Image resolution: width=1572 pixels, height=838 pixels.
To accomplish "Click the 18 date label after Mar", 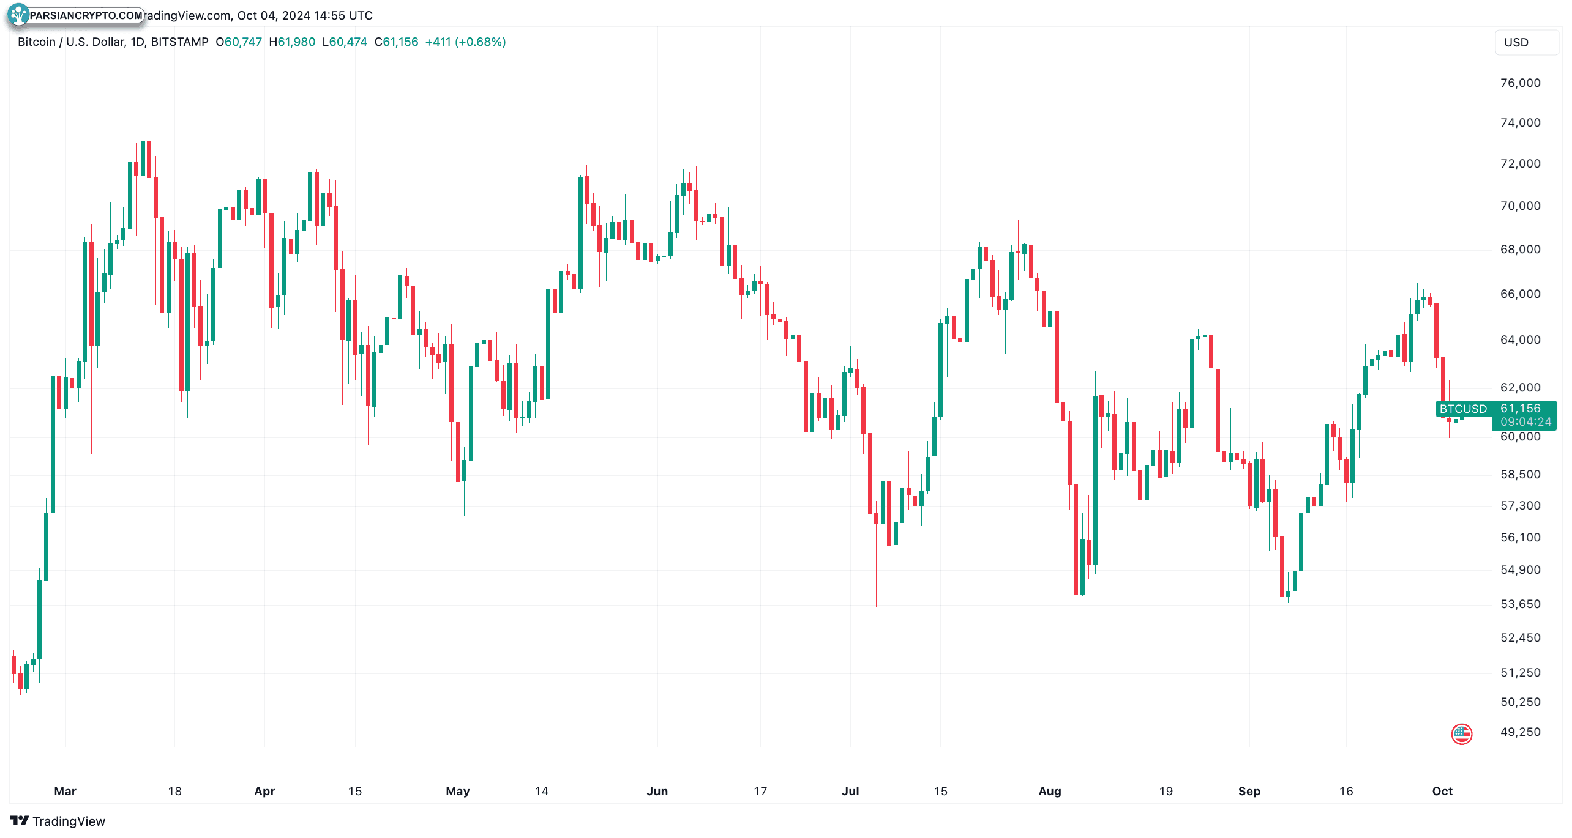I will tap(174, 791).
